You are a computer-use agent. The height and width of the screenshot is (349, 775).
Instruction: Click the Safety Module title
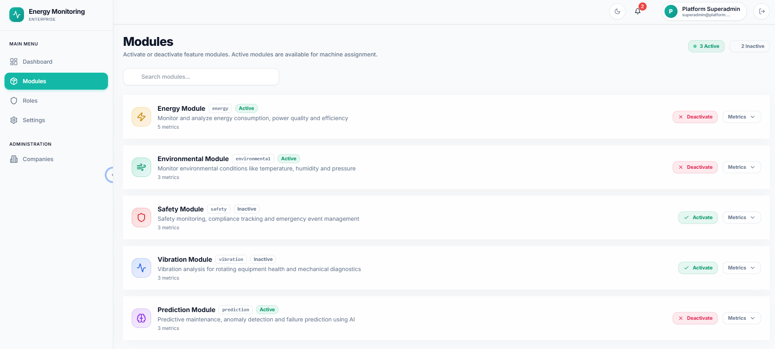pos(180,209)
